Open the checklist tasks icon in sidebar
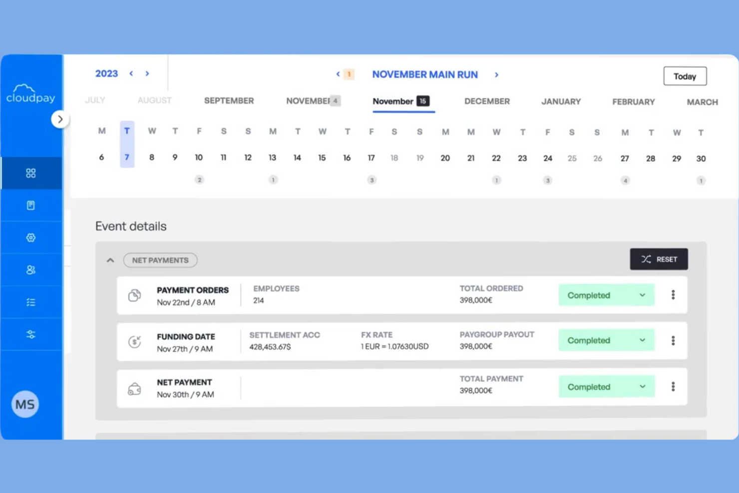Screen dimensions: 739x493 pyautogui.click(x=31, y=302)
